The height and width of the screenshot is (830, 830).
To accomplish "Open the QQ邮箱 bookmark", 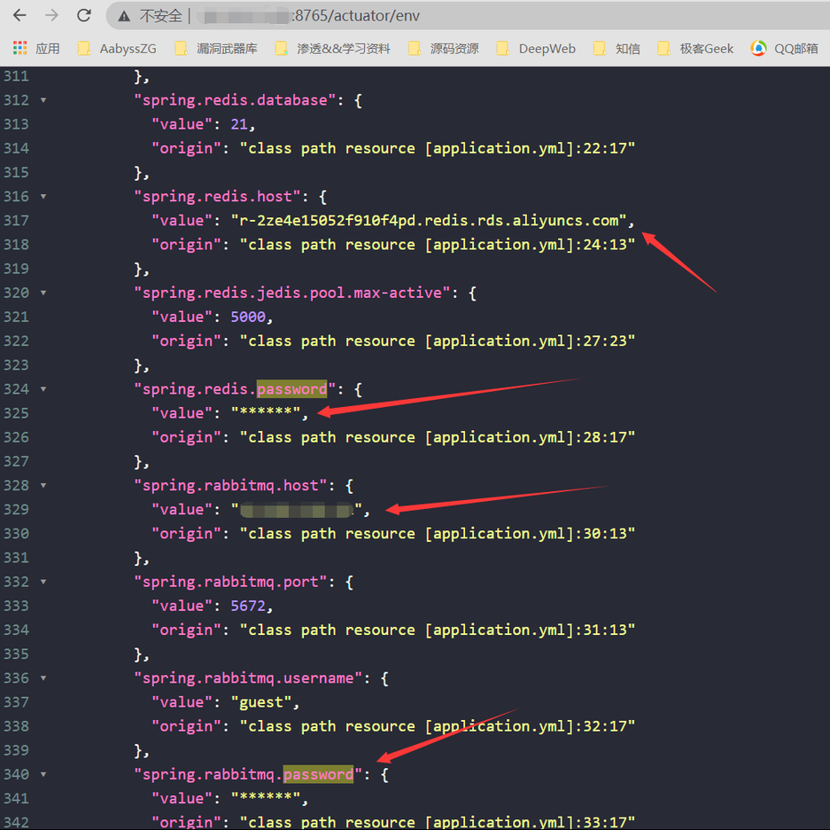I will pyautogui.click(x=785, y=49).
